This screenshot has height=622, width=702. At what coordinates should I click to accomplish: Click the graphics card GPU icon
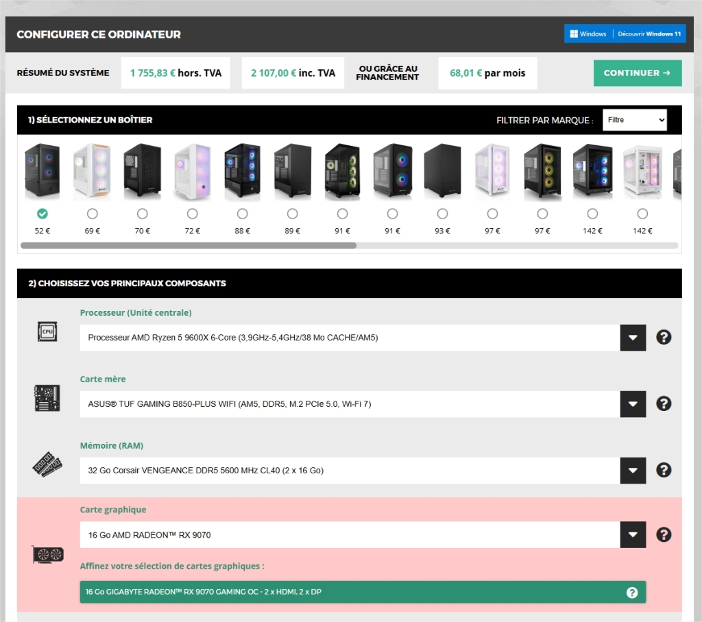(x=47, y=554)
